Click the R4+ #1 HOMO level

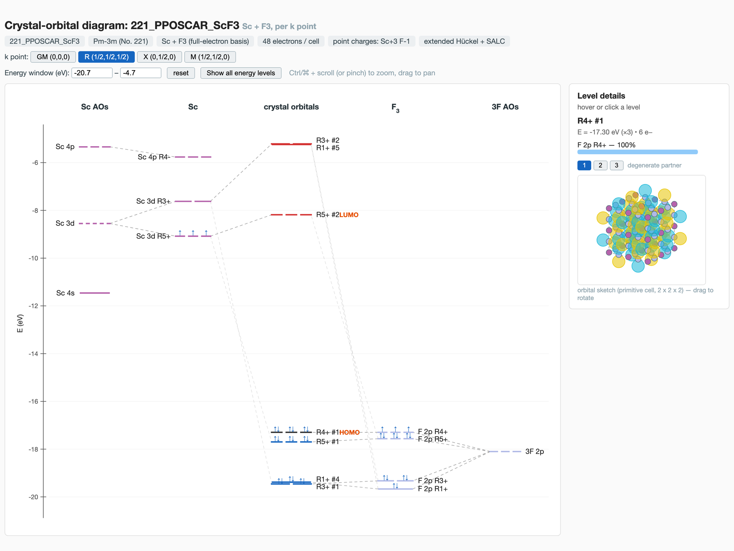coord(291,432)
